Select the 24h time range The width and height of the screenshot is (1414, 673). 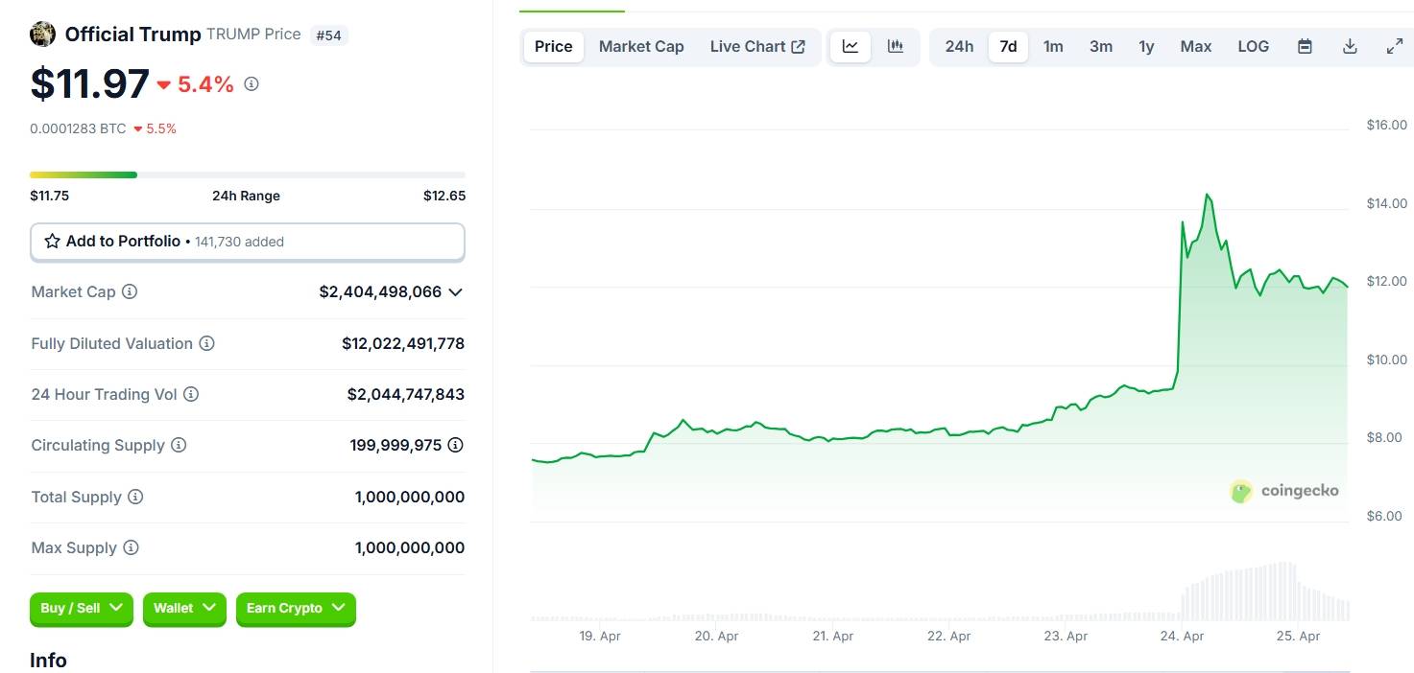(x=959, y=46)
